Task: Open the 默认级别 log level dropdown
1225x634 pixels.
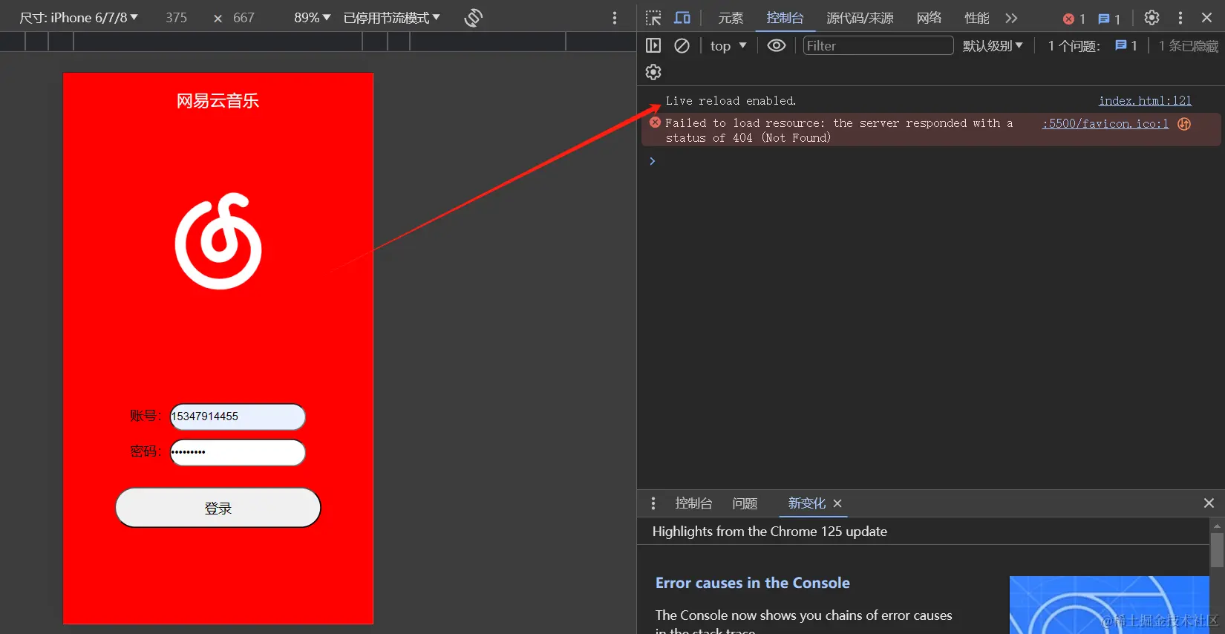Action: [x=993, y=46]
